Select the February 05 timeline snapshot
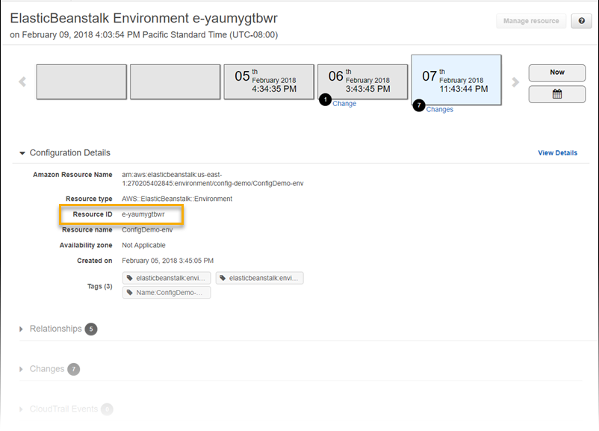The width and height of the screenshot is (599, 431). [269, 78]
